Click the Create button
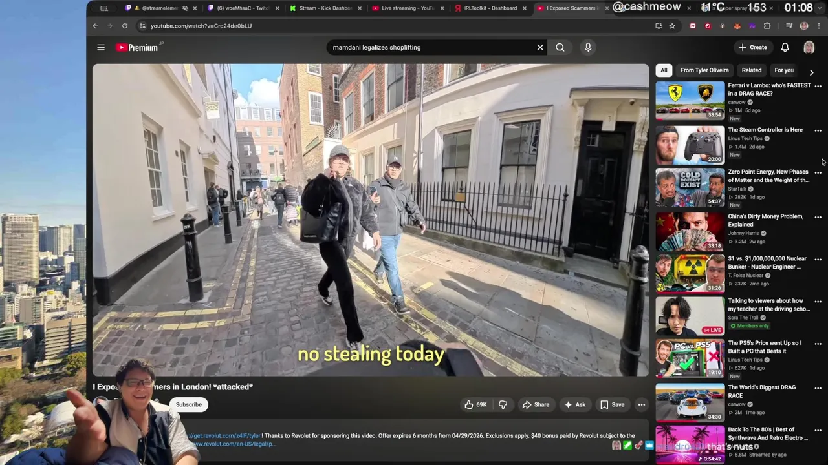828x465 pixels. (753, 47)
